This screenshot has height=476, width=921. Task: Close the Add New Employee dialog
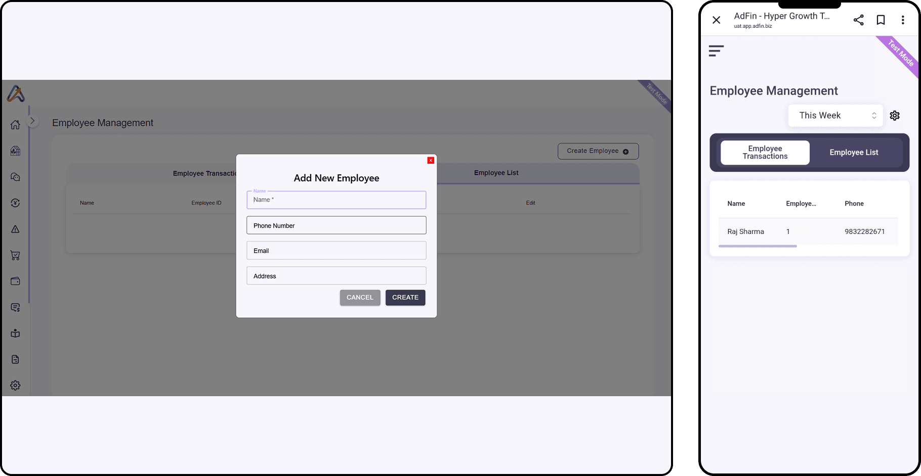click(431, 161)
